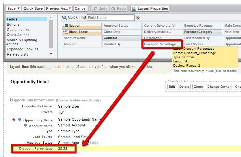Screen dimensions: 241x157
Task: Select the Delivery/Installa... palette field
Action: (162, 32)
